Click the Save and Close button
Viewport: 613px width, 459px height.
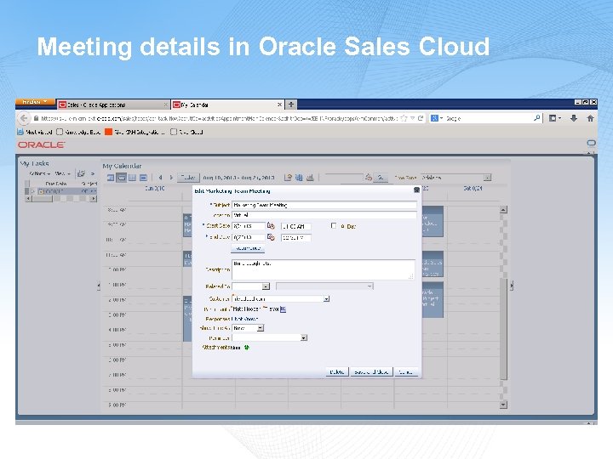click(371, 372)
